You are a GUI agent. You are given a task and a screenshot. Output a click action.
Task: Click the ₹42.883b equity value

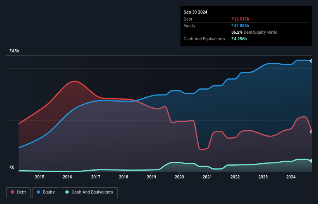pos(240,26)
